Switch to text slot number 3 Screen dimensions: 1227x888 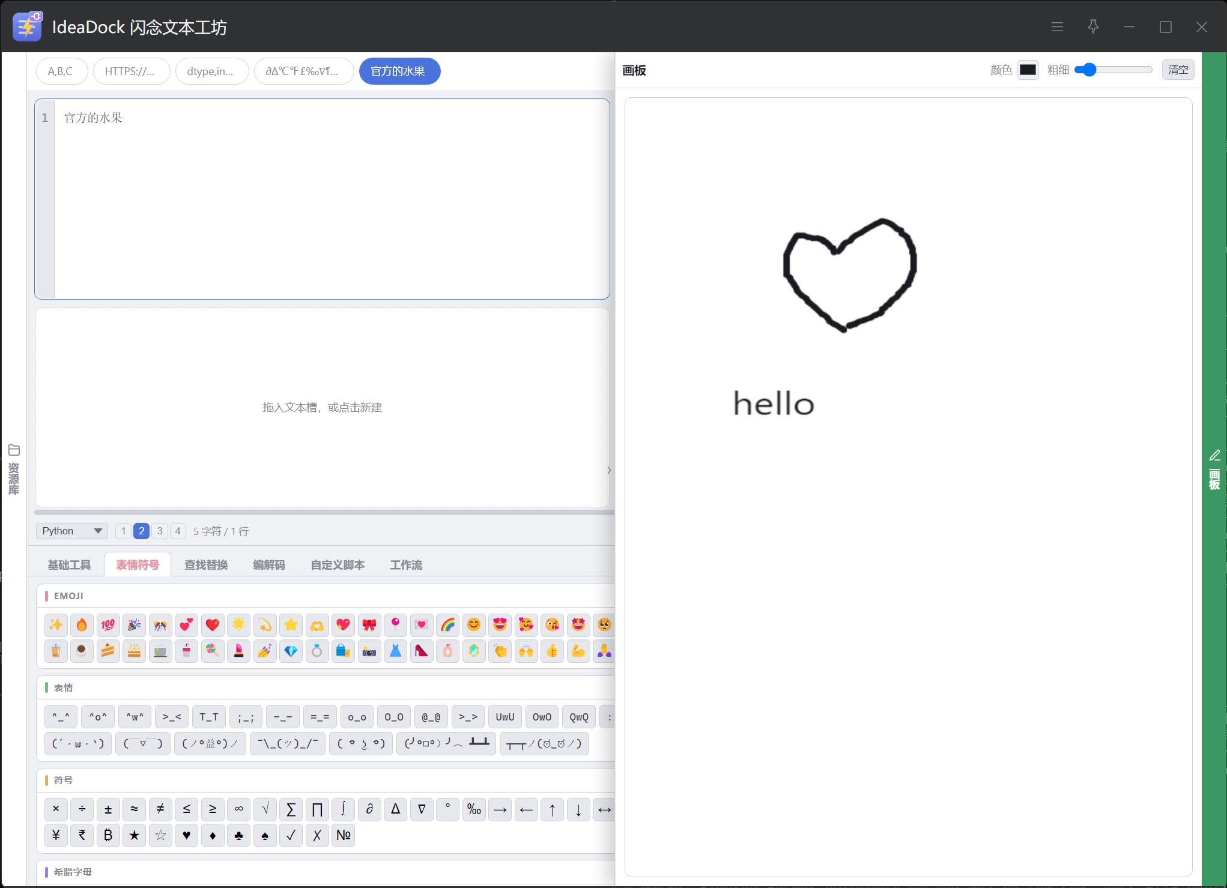click(159, 531)
